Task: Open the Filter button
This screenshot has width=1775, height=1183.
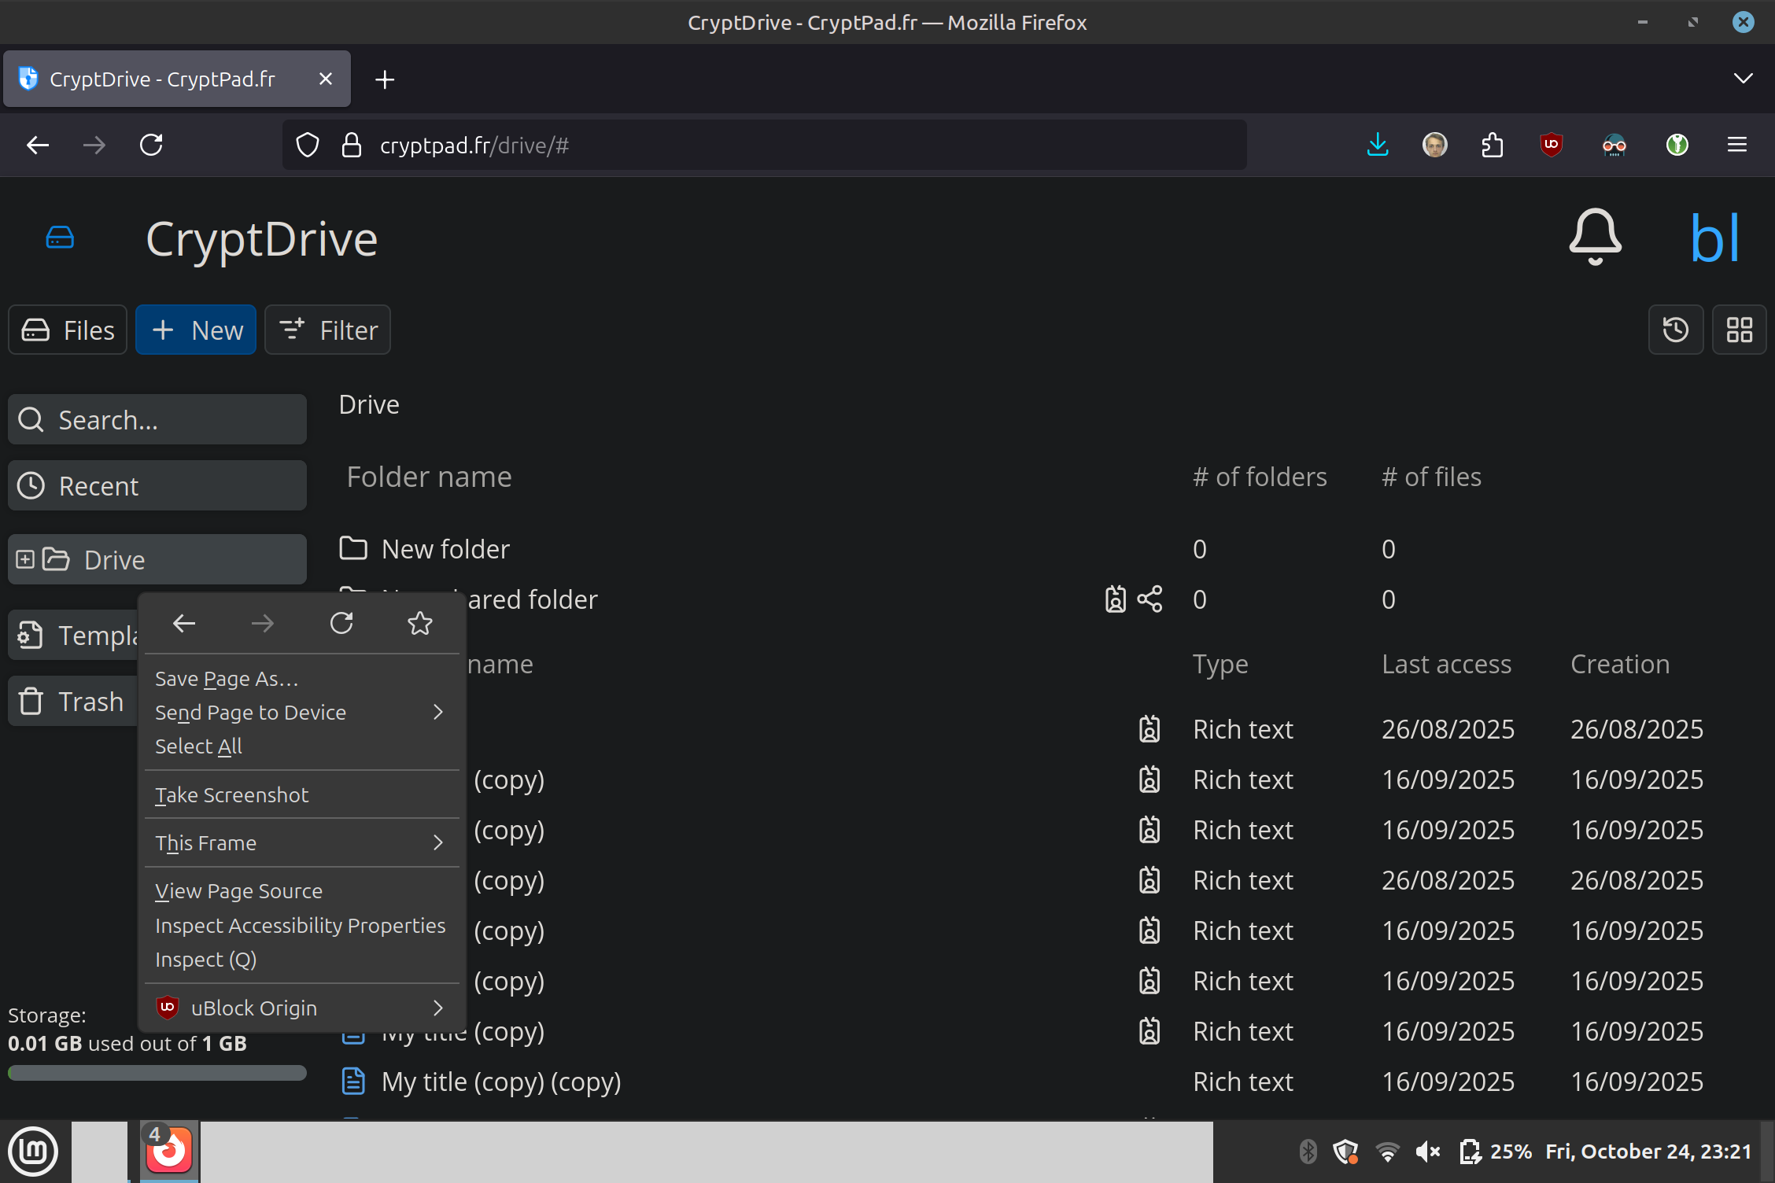Action: [327, 330]
